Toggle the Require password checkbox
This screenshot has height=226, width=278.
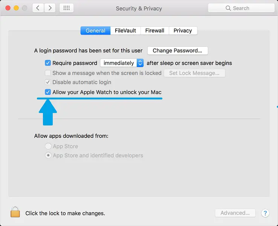coord(48,63)
